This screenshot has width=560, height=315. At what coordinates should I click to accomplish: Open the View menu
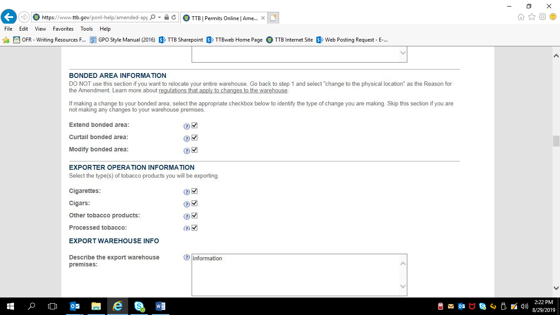tap(40, 29)
